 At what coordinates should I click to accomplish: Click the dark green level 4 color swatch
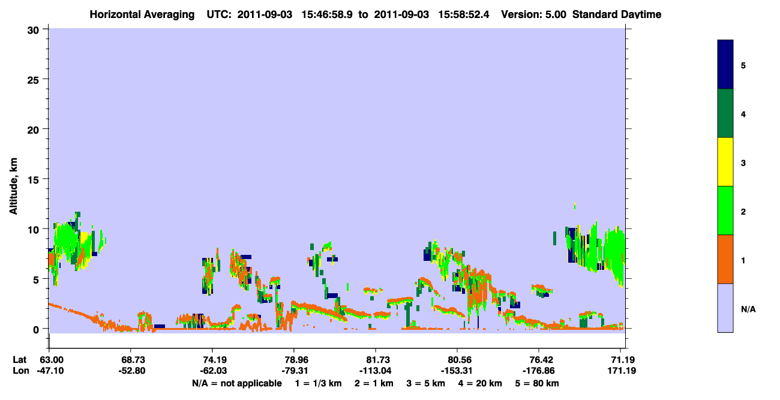[725, 113]
